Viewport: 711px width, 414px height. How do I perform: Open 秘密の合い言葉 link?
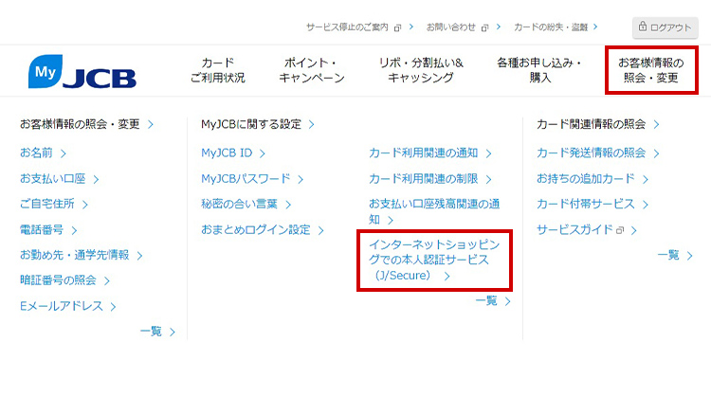pyautogui.click(x=240, y=204)
